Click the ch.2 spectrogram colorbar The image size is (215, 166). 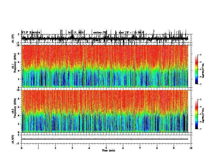pyautogui.click(x=197, y=114)
